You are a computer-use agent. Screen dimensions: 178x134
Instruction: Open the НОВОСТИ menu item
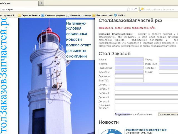[74, 40]
